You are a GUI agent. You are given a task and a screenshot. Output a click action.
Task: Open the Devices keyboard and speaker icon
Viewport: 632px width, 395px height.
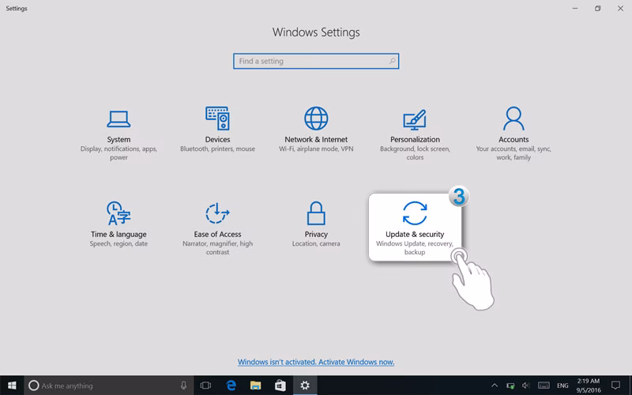pyautogui.click(x=217, y=118)
